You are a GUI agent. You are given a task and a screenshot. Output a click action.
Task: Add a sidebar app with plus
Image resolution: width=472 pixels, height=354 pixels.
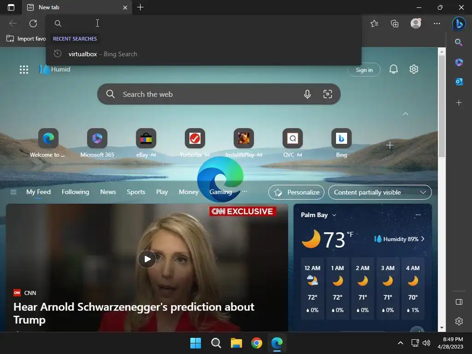click(x=459, y=103)
